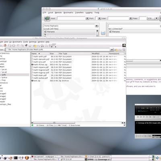Click the speaker volume icon in tray
Viewport: 161px width, 161px height.
click(157, 158)
